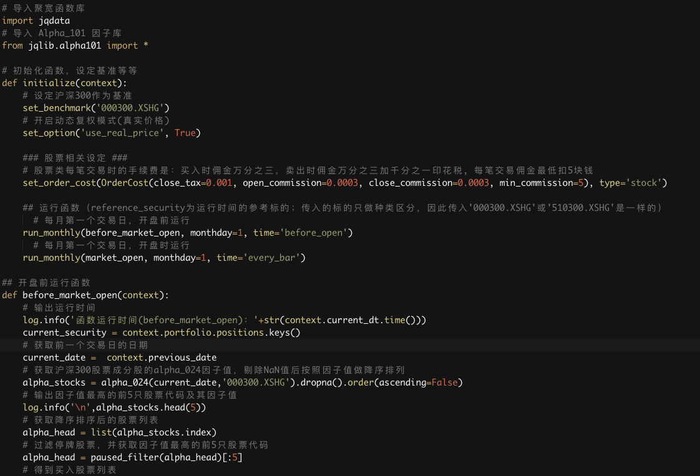Click the '# 输出运行时间' comment

pos(59,308)
